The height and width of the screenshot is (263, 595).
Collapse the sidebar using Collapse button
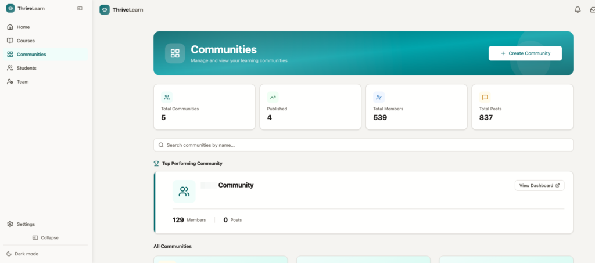click(x=45, y=237)
